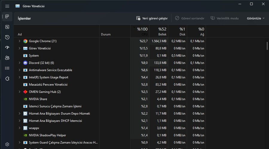Click the Yeni görevi çalıştır button

point(152,18)
